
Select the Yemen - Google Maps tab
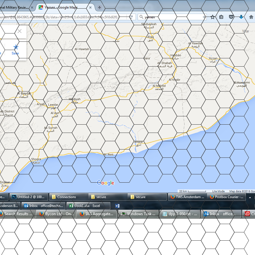(x=65, y=7)
